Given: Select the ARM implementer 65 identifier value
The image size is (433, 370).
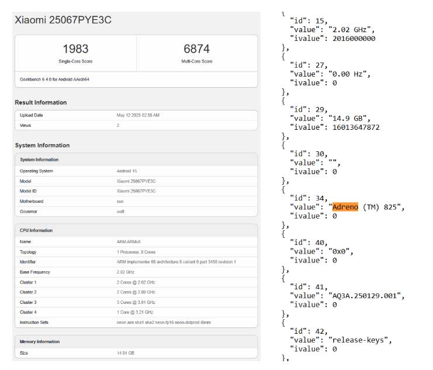Looking at the screenshot, I should 176,262.
